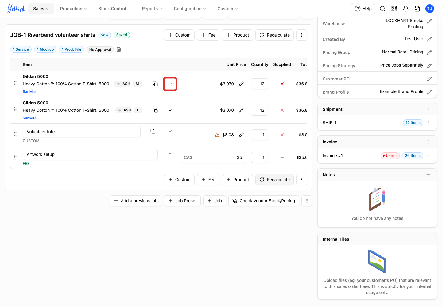Duplicate the Gildan 5000 ASH M line
This screenshot has width=442, height=307.
(155, 84)
